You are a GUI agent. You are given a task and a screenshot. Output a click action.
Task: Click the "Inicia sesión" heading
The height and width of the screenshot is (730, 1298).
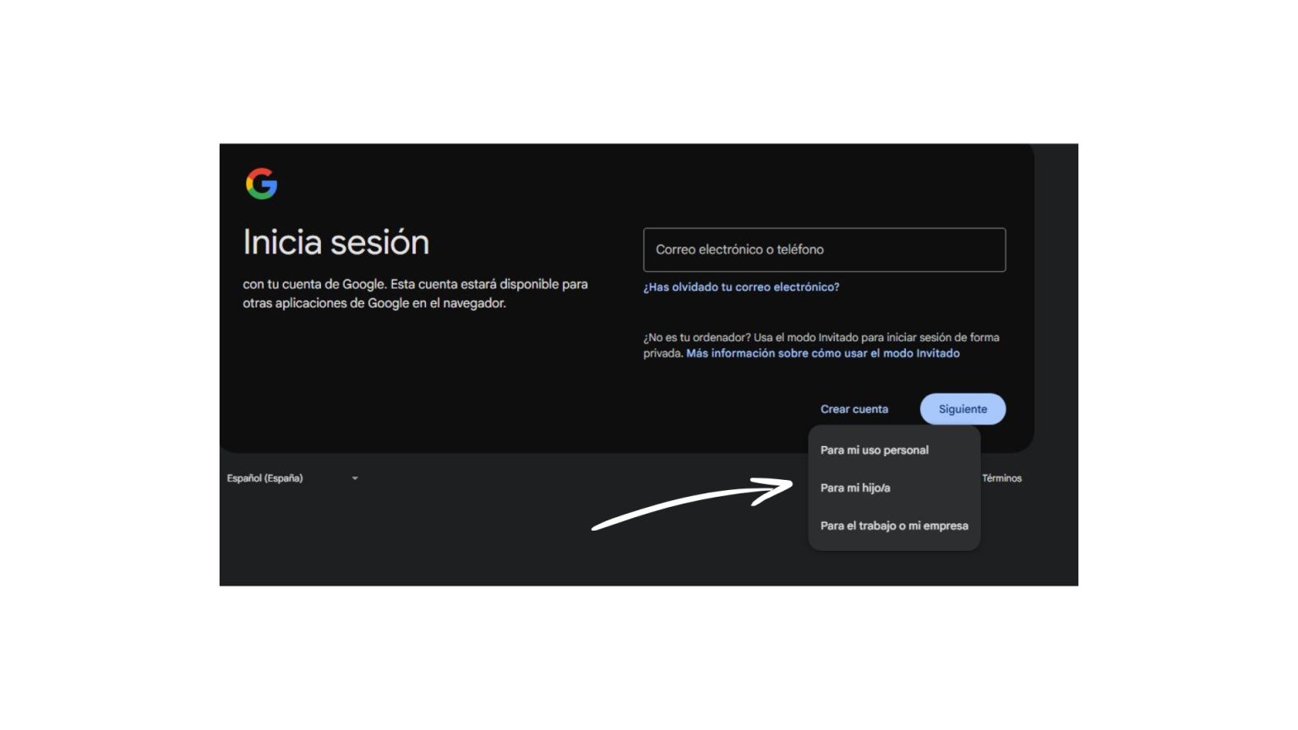(336, 242)
